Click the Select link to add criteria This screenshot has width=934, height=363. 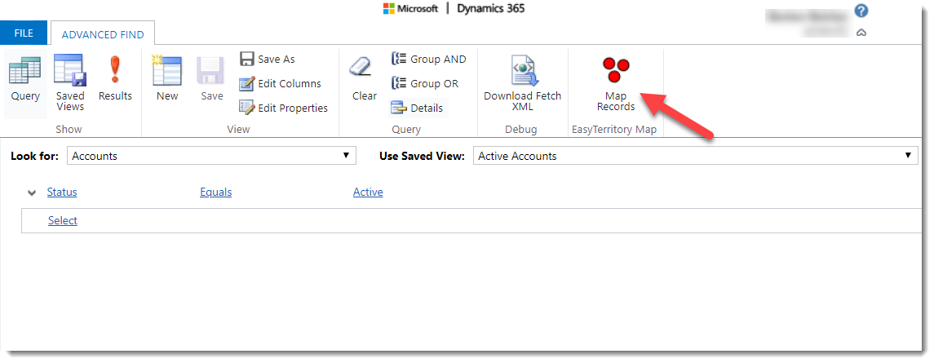(x=63, y=220)
